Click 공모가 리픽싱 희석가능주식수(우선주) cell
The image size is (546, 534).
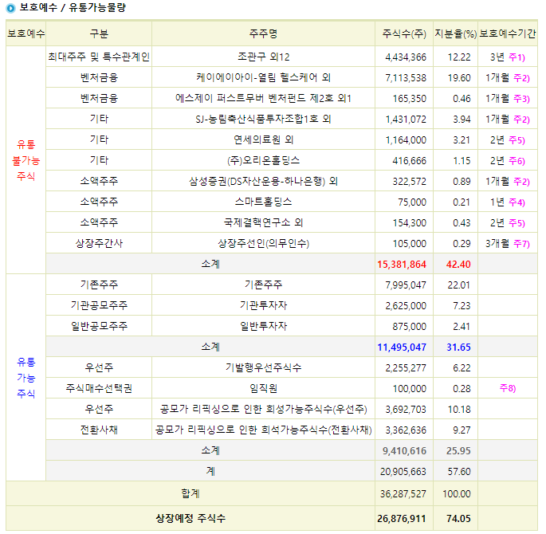[264, 409]
